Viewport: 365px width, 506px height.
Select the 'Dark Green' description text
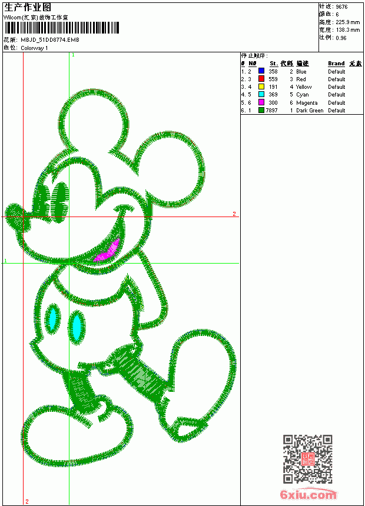click(x=310, y=111)
